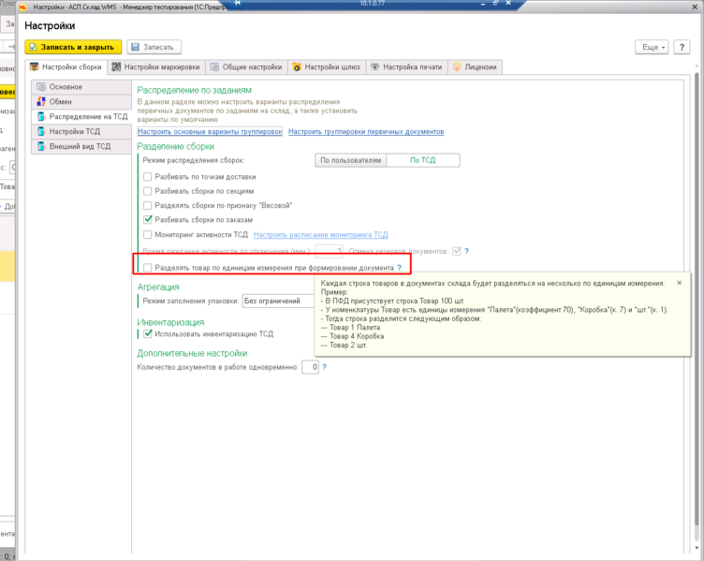Click the '10.1.0.77' remote session label
The width and height of the screenshot is (704, 561).
pyautogui.click(x=373, y=4)
